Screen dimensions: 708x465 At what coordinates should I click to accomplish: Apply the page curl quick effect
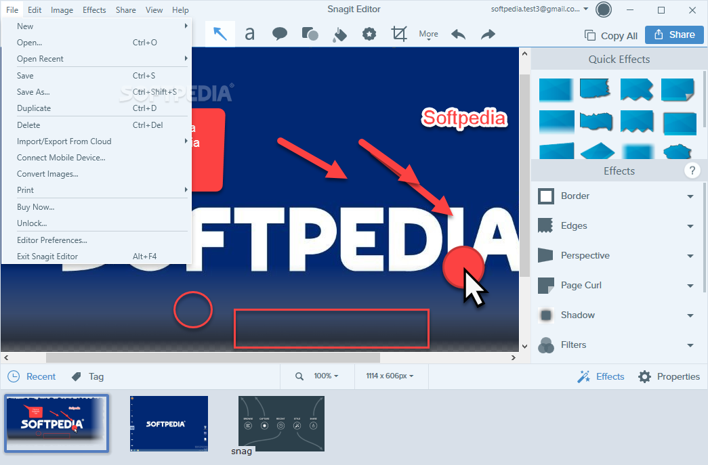(678, 89)
